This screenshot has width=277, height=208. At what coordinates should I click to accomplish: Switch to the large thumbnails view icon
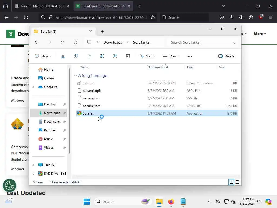tap(237, 182)
